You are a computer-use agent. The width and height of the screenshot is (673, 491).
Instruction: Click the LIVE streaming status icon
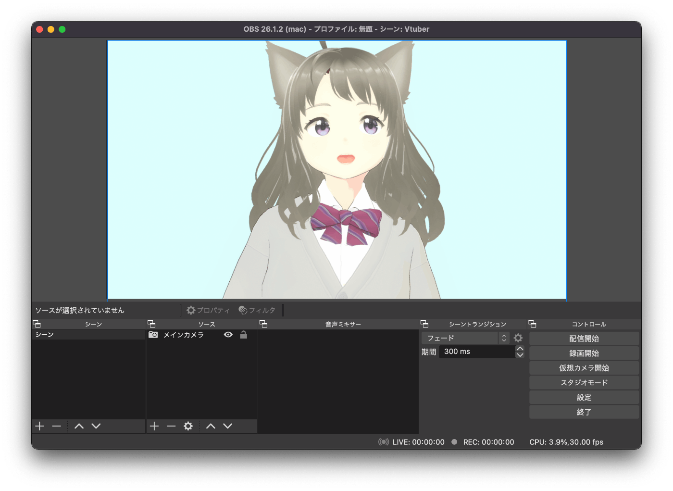pyautogui.click(x=384, y=442)
